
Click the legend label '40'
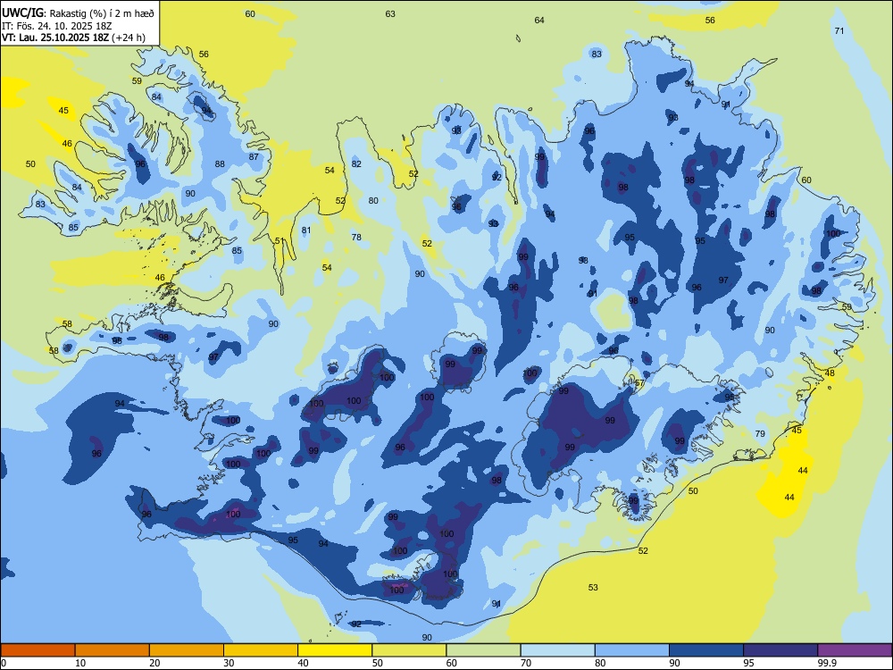point(304,663)
